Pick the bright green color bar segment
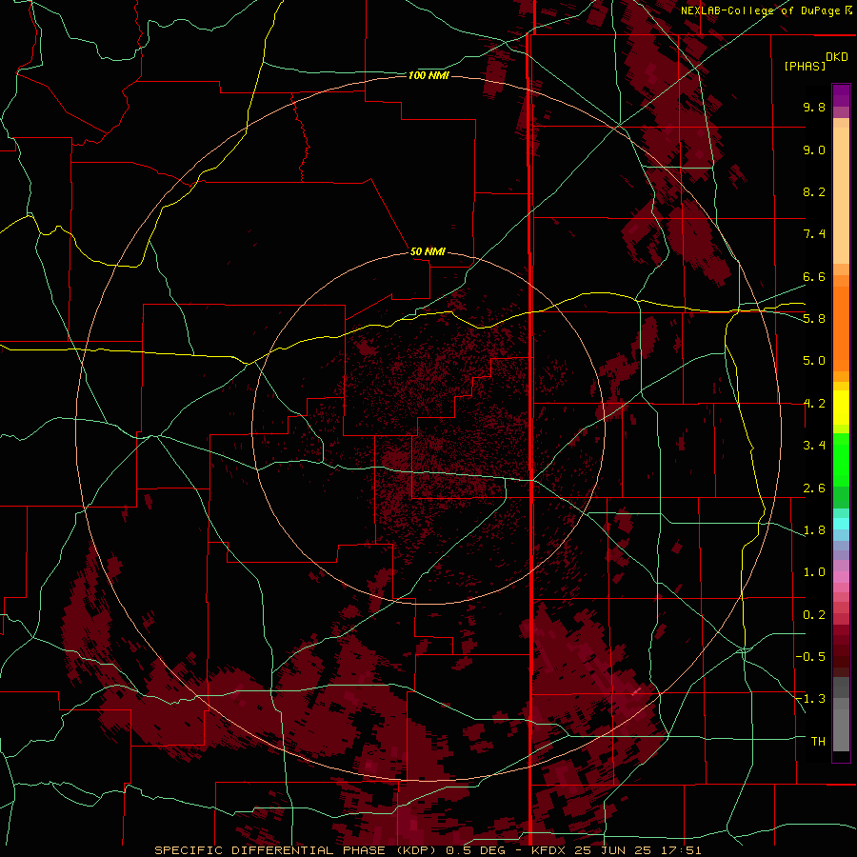This screenshot has width=857, height=857. [841, 460]
